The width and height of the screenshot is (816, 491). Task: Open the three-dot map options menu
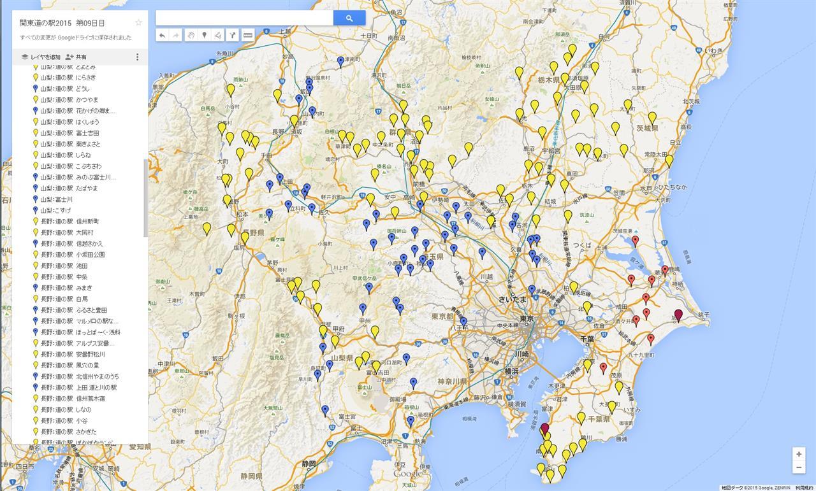[x=137, y=57]
